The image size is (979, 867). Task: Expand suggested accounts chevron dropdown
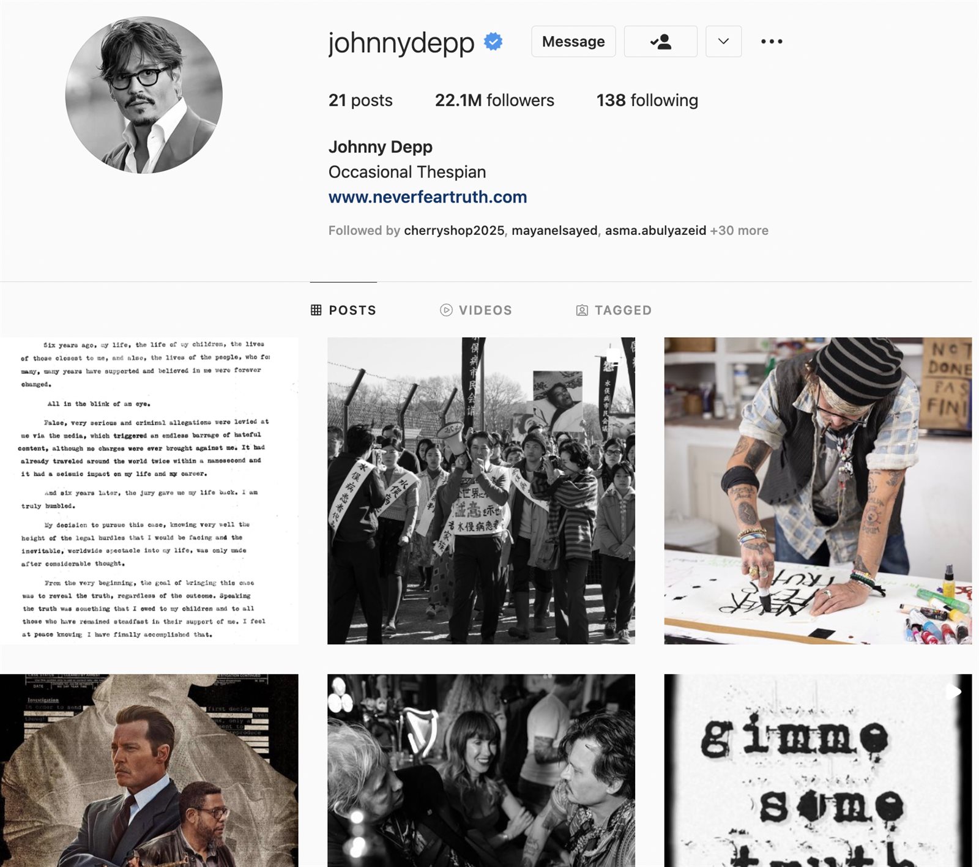[723, 42]
